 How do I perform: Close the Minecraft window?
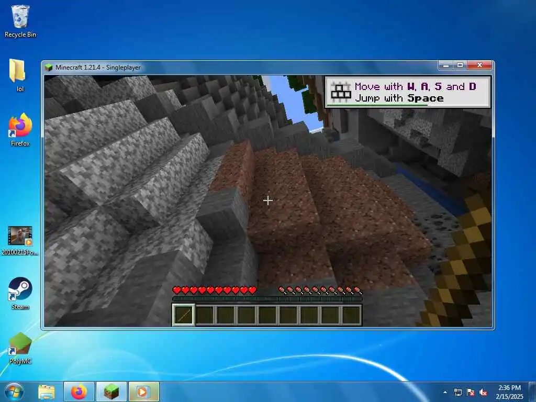479,65
